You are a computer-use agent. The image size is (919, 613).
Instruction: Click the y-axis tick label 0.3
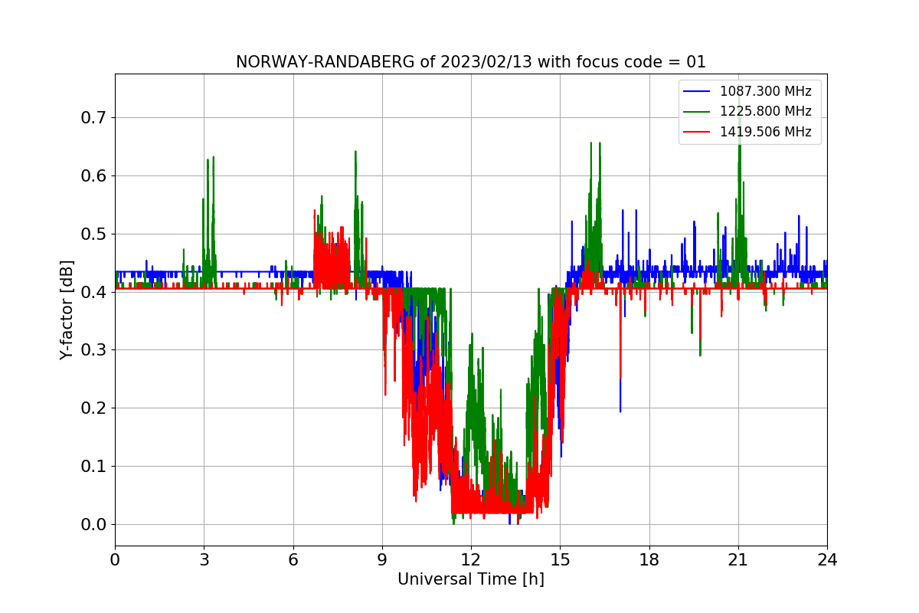[x=93, y=350]
